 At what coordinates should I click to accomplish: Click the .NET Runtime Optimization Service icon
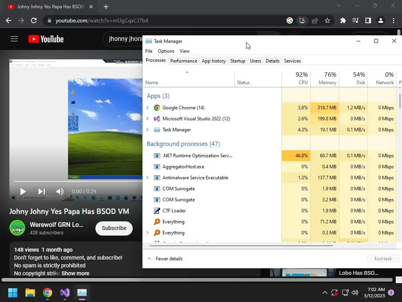[x=157, y=156]
